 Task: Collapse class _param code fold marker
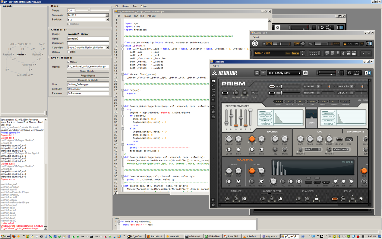[x=122, y=46]
